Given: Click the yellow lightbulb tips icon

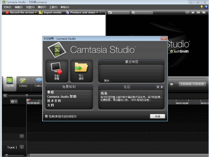Looking at the screenshot, I should 201,7.
